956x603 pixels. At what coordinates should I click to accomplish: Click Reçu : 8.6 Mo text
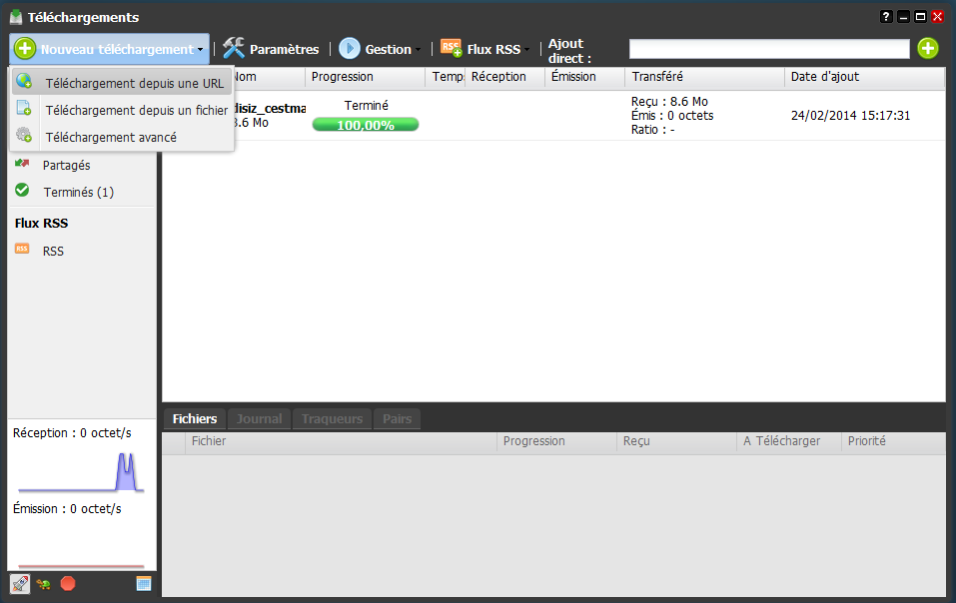pos(669,102)
